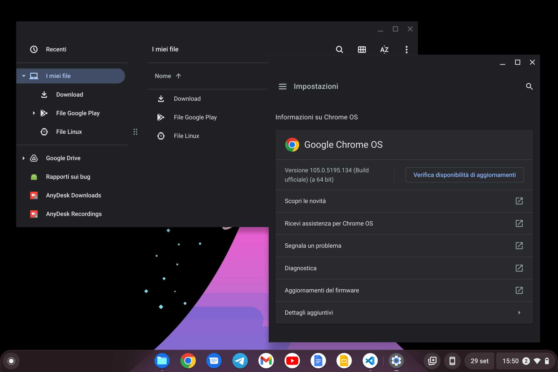Image resolution: width=558 pixels, height=372 pixels.
Task: Open Telegram from the shelf
Action: click(x=240, y=361)
